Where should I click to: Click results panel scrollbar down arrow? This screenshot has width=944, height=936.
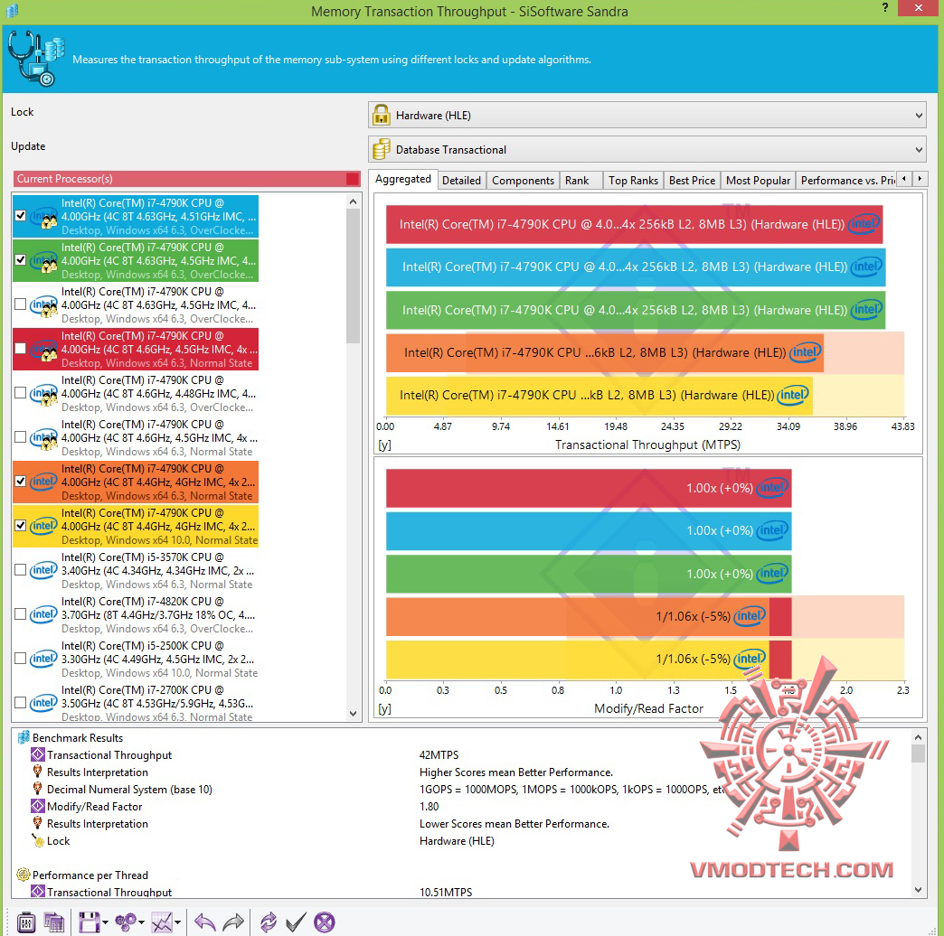918,890
